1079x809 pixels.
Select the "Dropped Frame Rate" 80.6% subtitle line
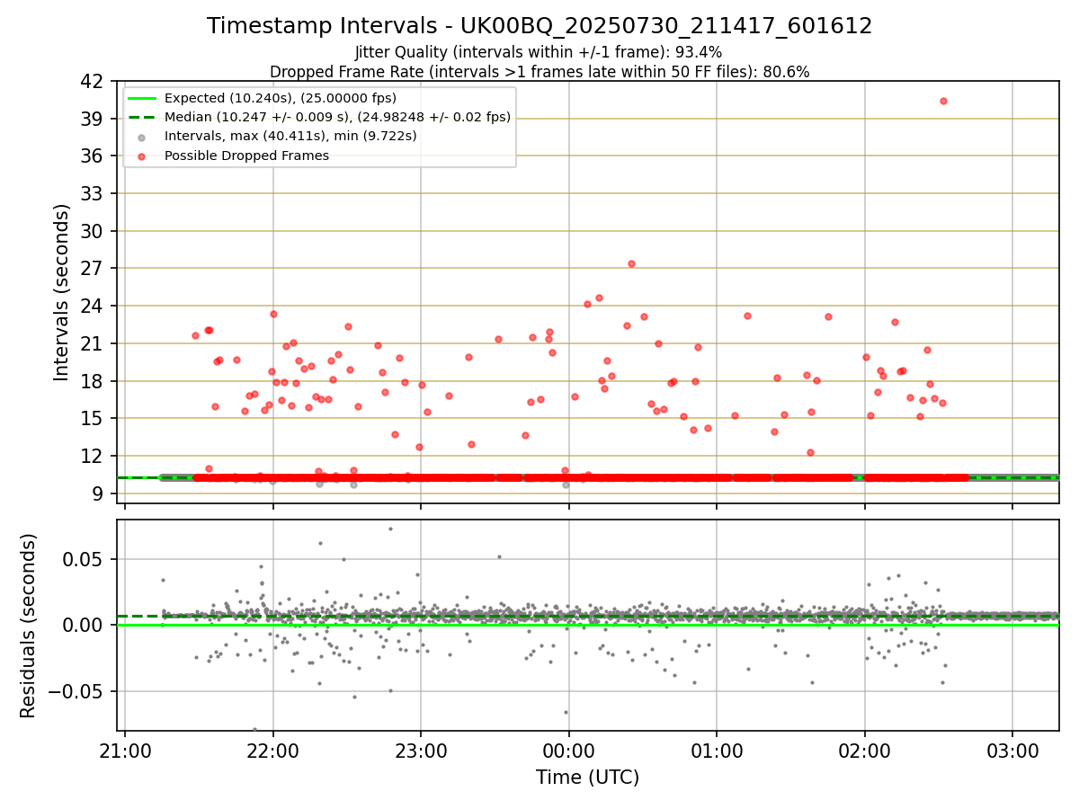539,72
